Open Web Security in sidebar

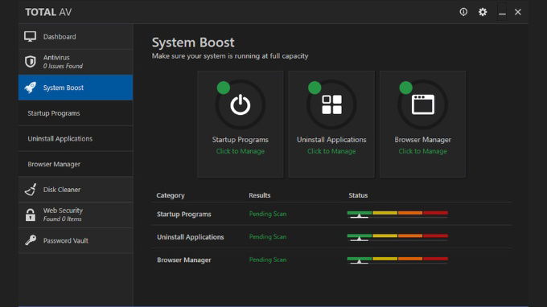[76, 215]
